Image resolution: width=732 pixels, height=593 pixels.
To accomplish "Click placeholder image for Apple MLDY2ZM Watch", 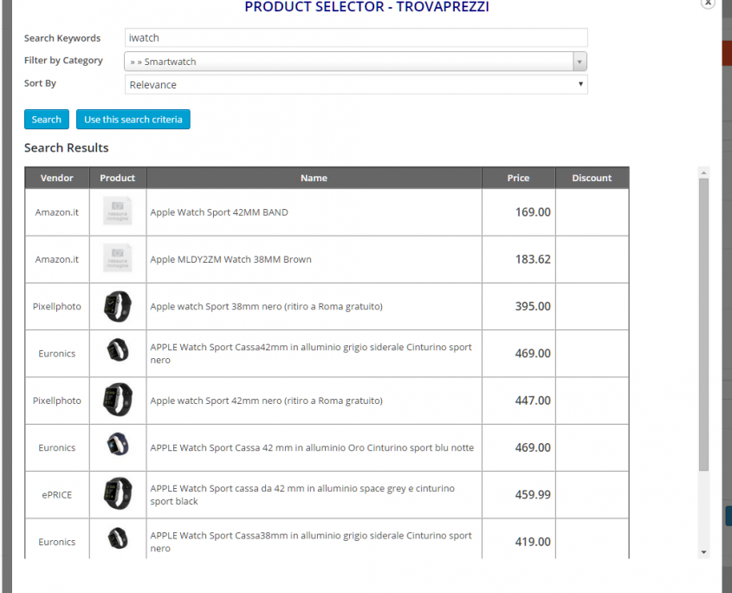I will tap(118, 258).
